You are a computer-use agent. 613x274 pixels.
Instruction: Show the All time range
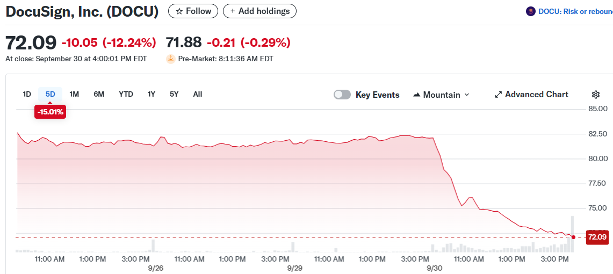click(x=198, y=94)
